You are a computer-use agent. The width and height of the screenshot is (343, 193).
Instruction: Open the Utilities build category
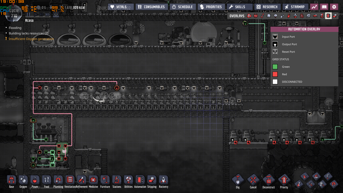(x=128, y=182)
